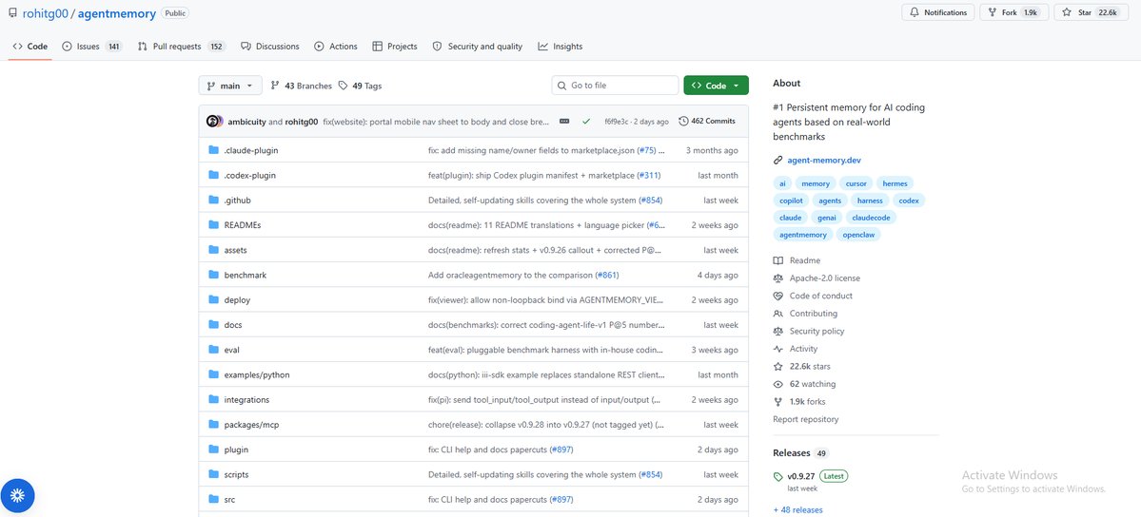
Task: Click the folder icon beside eval
Action: 213,350
